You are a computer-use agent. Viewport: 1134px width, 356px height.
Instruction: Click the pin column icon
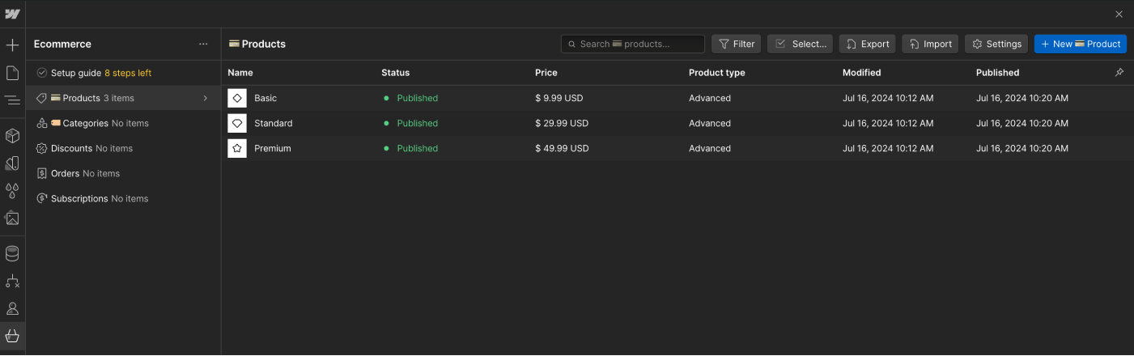coord(1119,72)
